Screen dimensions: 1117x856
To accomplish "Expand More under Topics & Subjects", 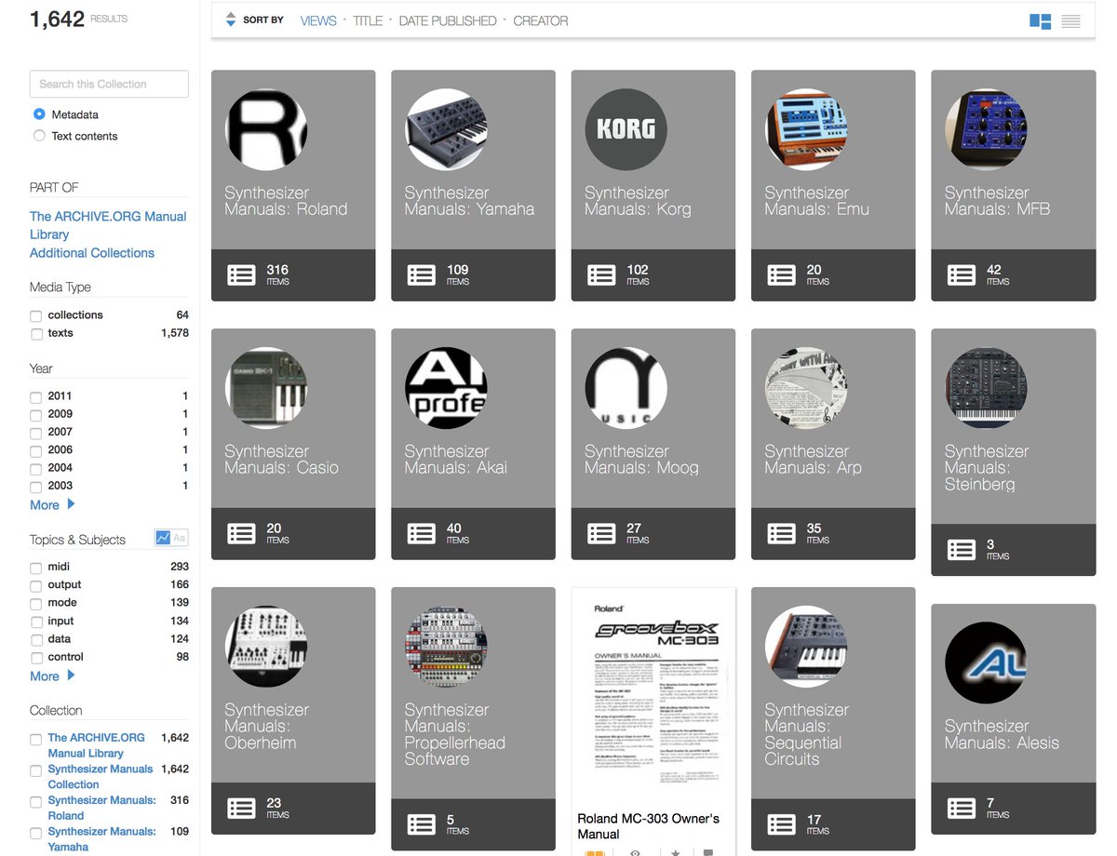I will 52,676.
